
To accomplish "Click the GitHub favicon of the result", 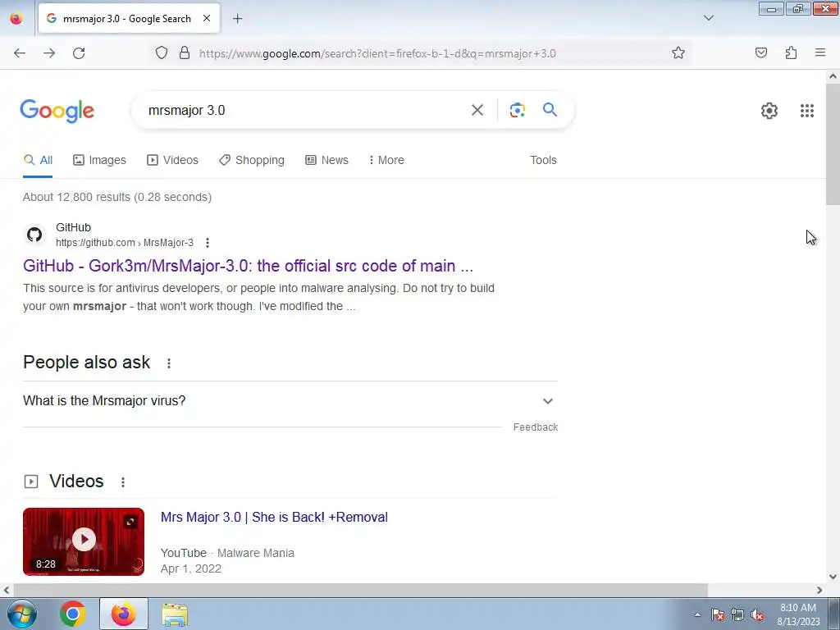I will tap(34, 235).
